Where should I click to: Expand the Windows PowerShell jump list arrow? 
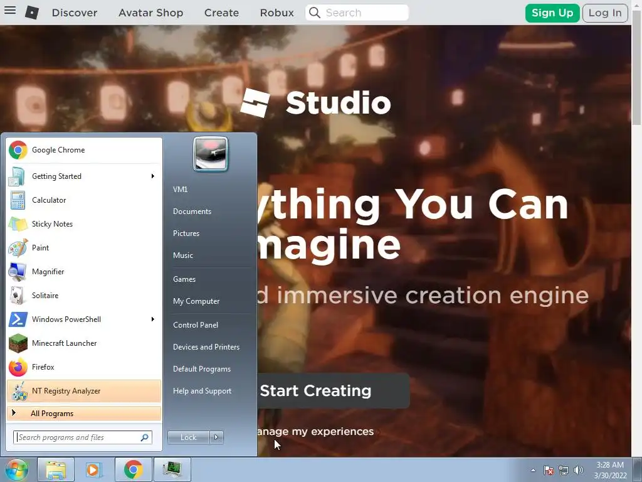coord(153,319)
